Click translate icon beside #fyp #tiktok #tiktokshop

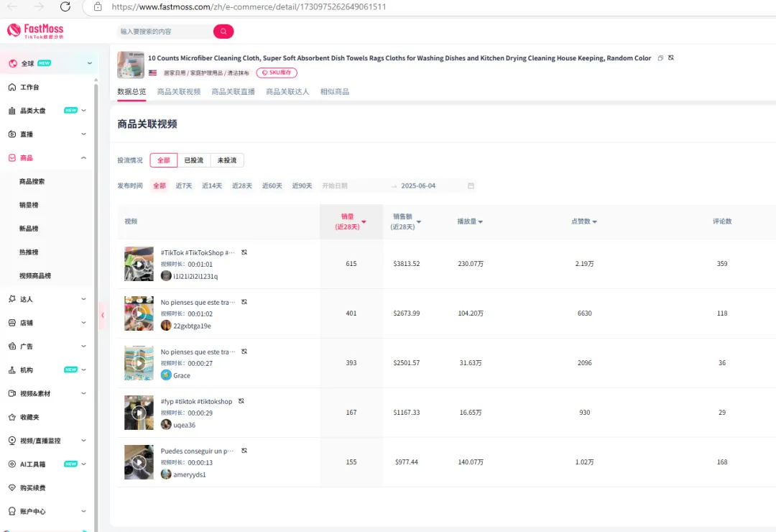241,401
